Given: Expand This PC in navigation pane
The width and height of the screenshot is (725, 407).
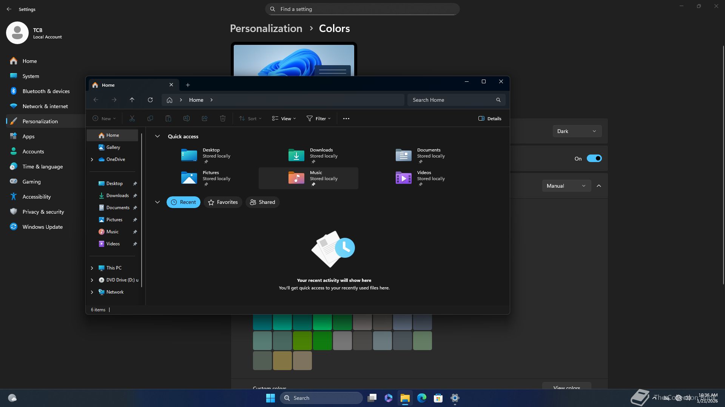Looking at the screenshot, I should coord(92,268).
